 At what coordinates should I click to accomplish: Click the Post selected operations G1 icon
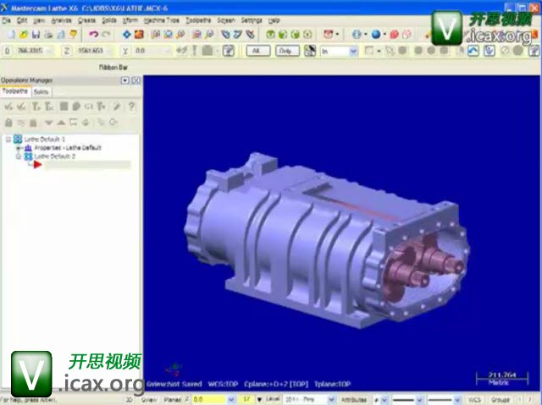click(88, 107)
